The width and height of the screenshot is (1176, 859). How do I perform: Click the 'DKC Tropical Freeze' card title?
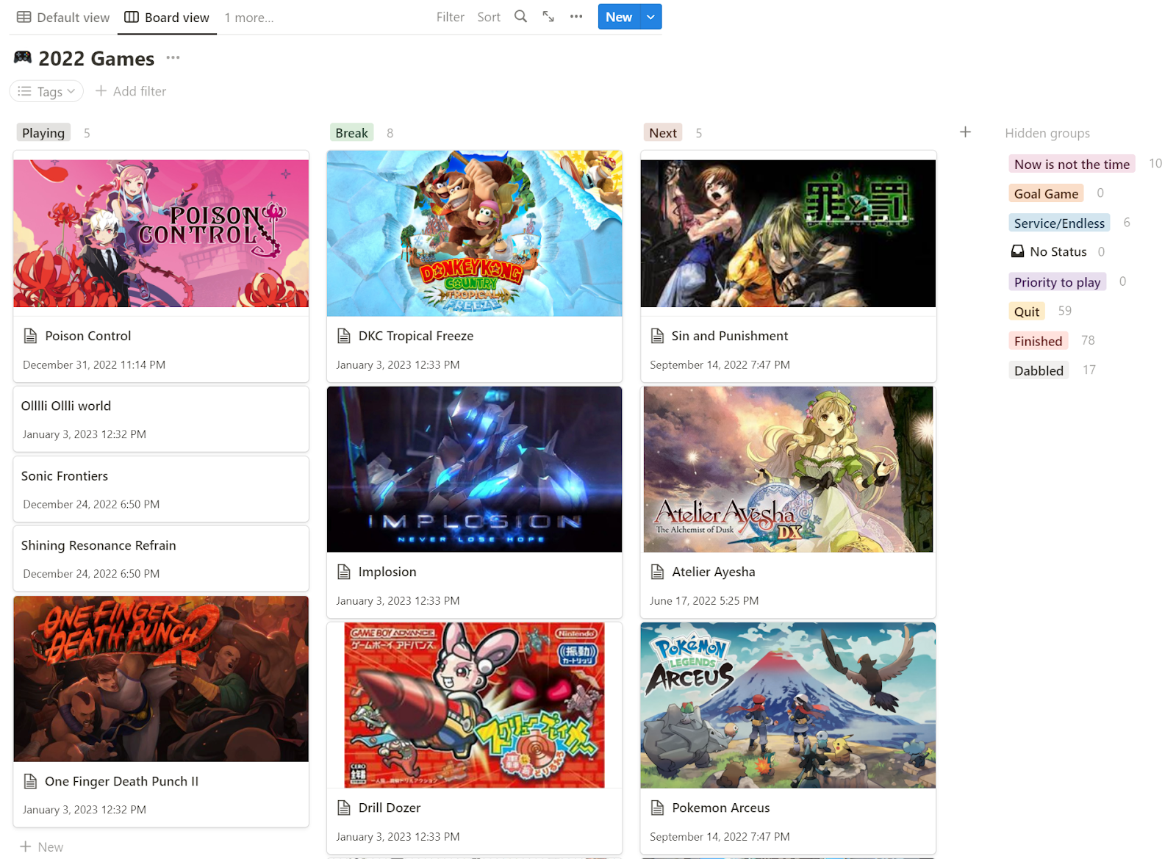point(416,336)
